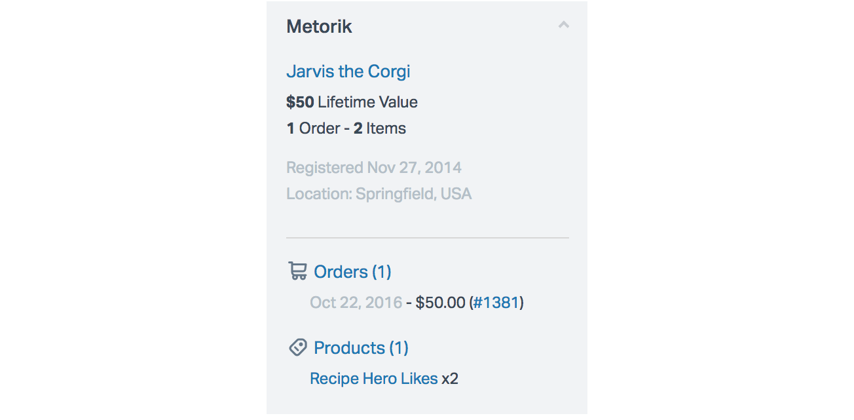854x420 pixels.
Task: Open the Recipe Hero Likes product
Action: [373, 379]
